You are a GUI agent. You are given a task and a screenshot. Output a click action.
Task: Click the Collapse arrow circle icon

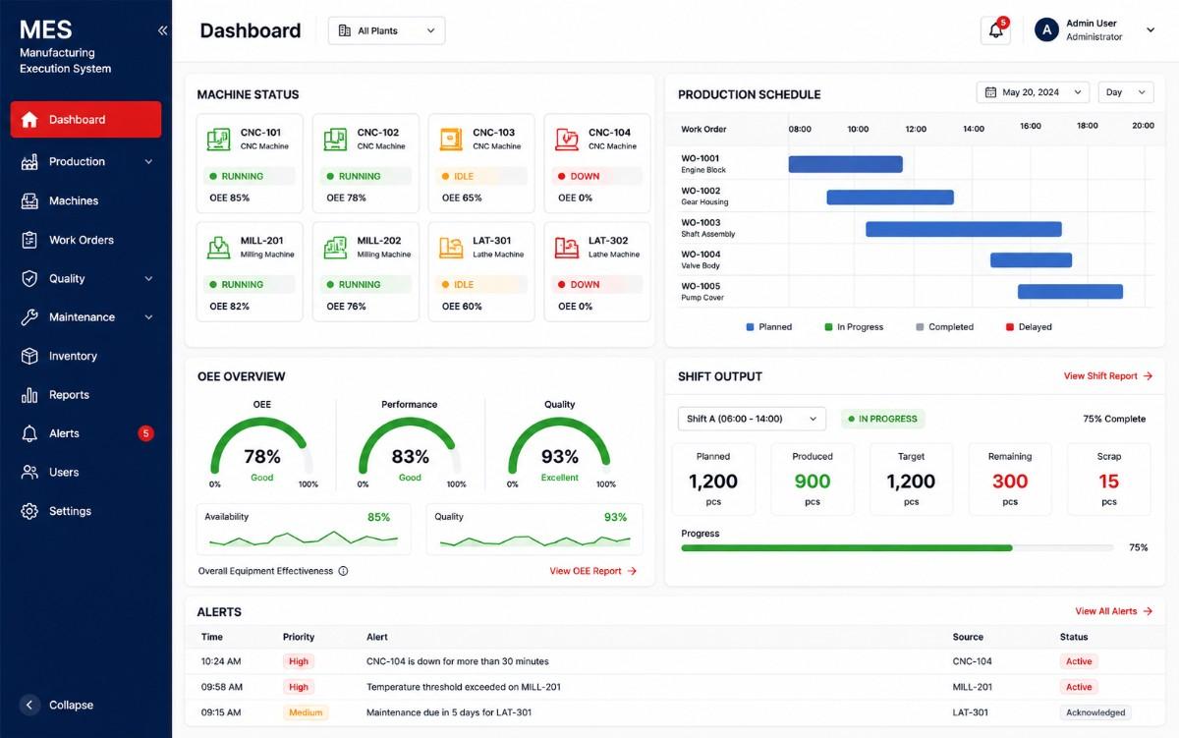(30, 705)
